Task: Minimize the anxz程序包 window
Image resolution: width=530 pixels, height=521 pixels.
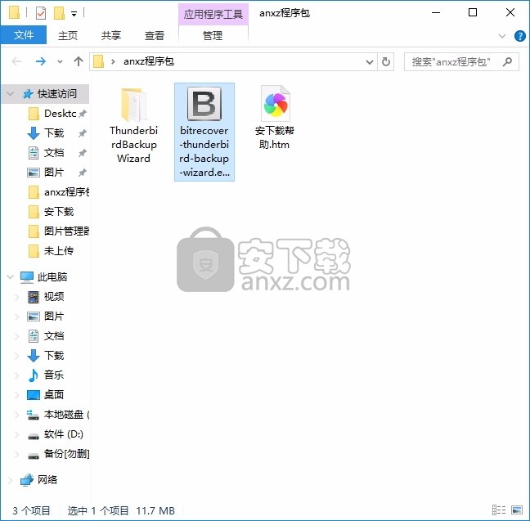Action: click(x=436, y=13)
